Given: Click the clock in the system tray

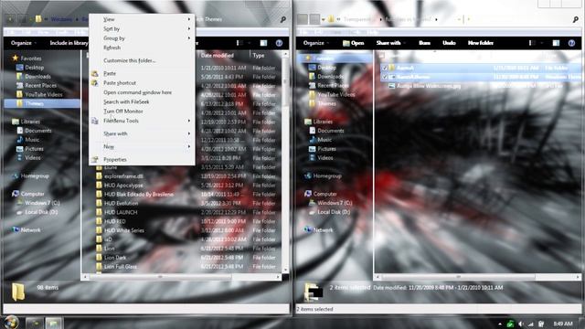Looking at the screenshot, I should [563, 324].
